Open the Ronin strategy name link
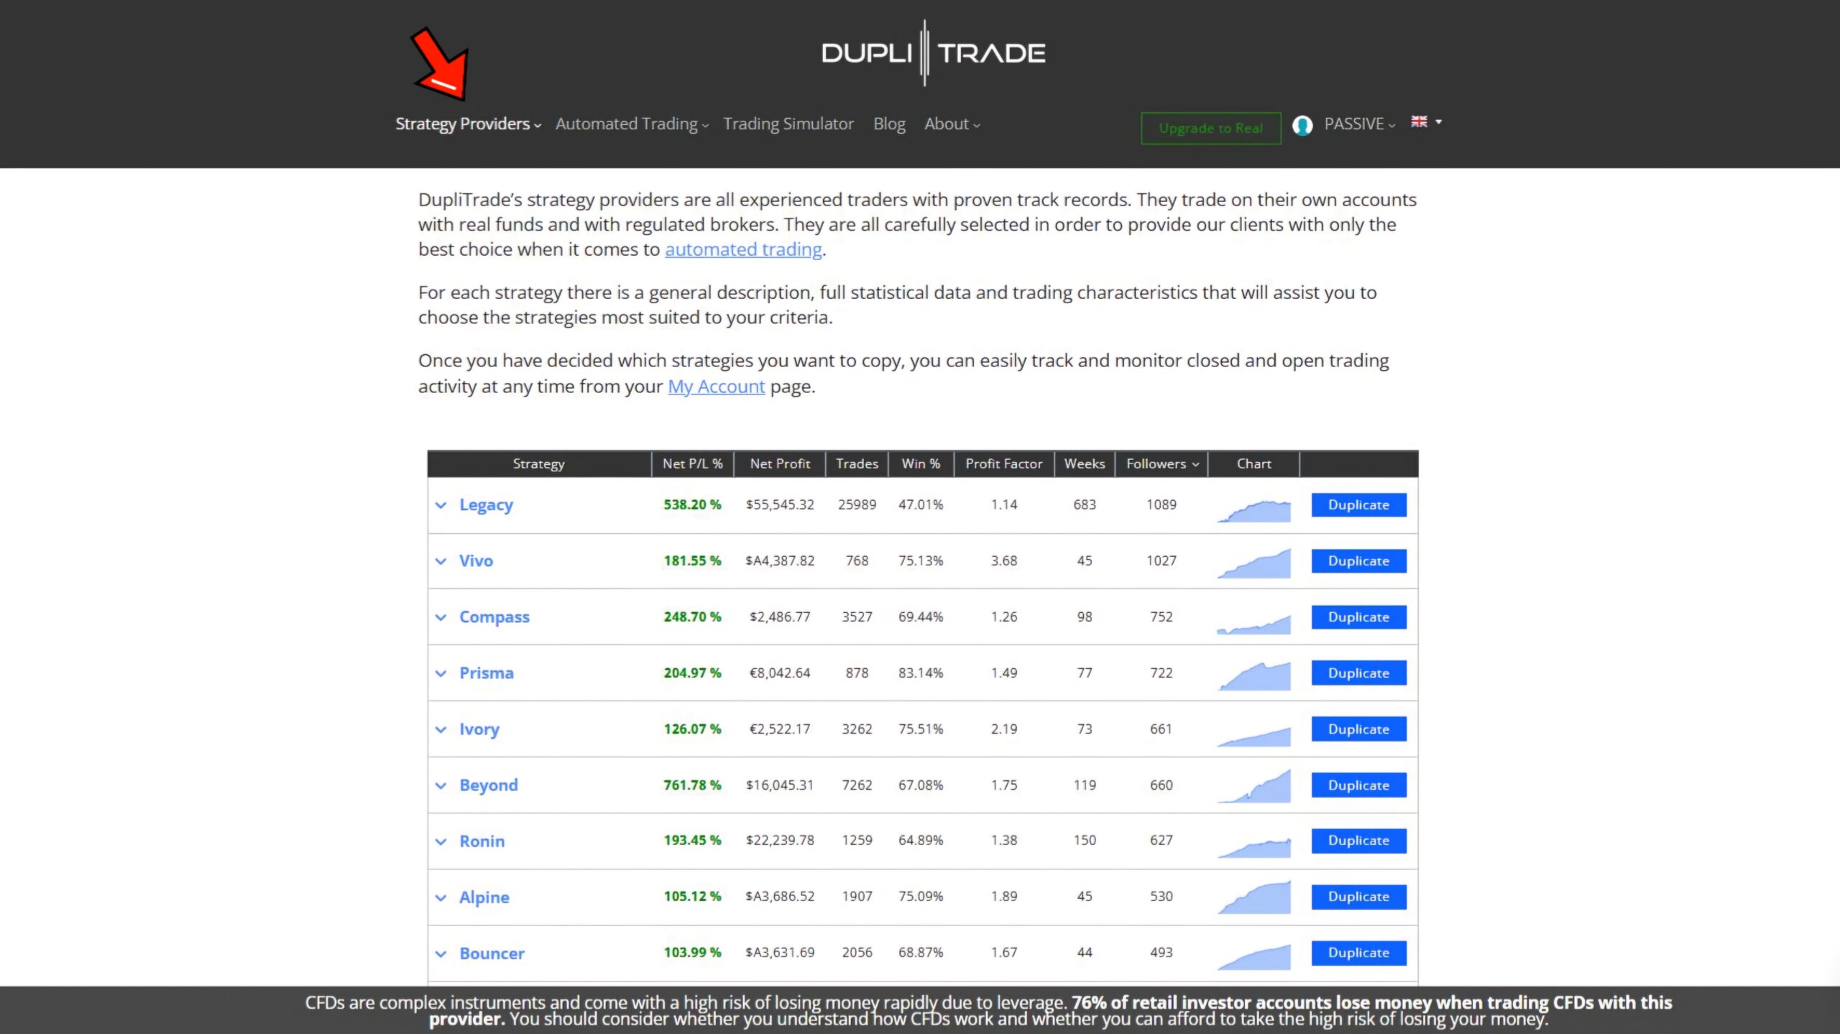The width and height of the screenshot is (1840, 1034). pyautogui.click(x=482, y=841)
